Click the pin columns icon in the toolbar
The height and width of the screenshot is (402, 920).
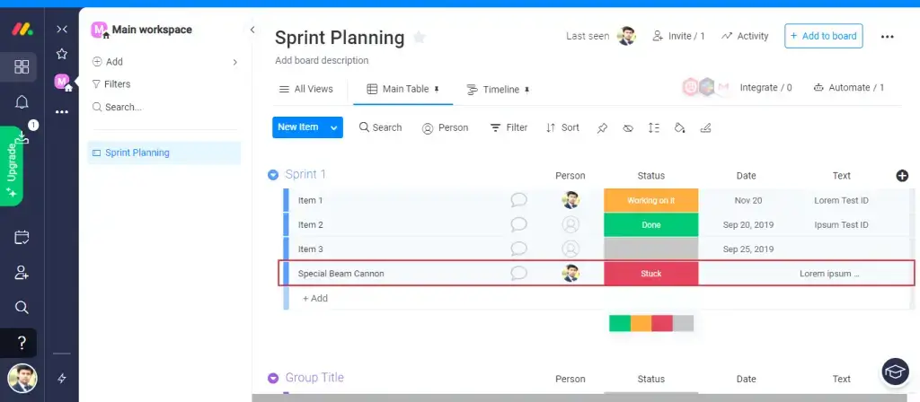602,128
